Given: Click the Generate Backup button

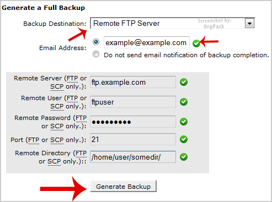Looking at the screenshot, I should coord(123,186).
